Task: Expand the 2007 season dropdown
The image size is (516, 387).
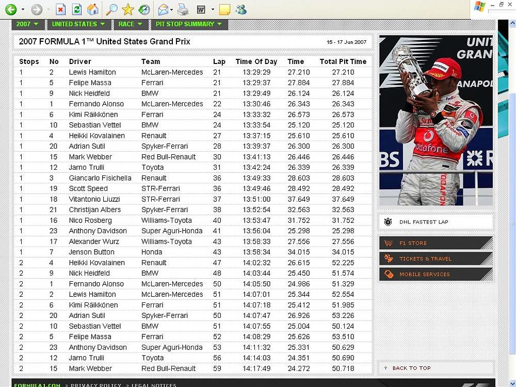Action: coord(27,24)
